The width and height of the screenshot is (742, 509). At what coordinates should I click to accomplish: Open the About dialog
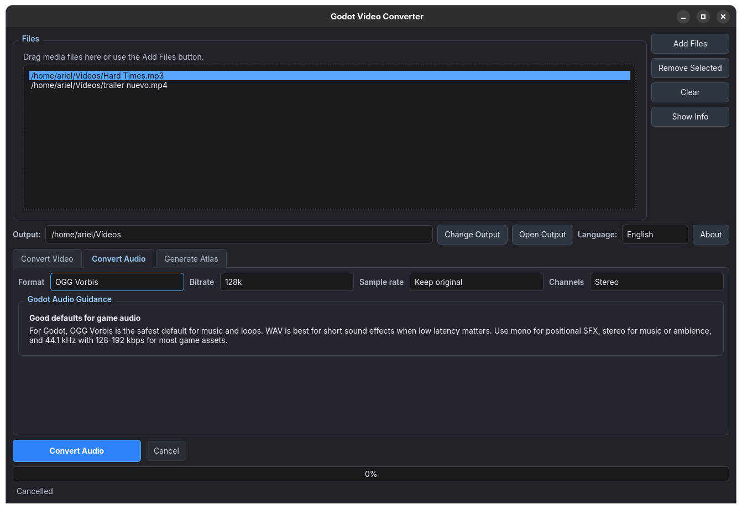click(x=711, y=235)
